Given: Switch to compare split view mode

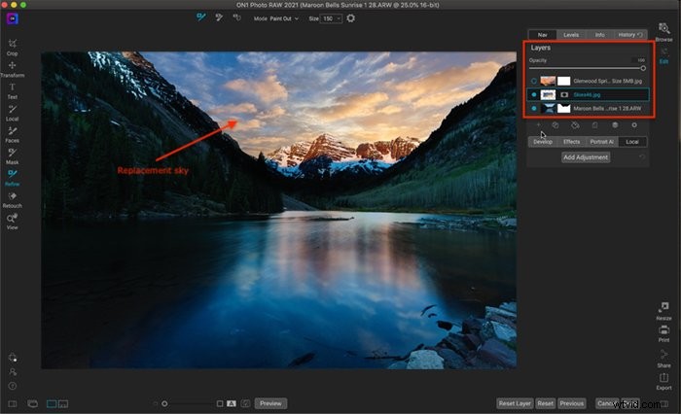Looking at the screenshot, I should [x=63, y=404].
